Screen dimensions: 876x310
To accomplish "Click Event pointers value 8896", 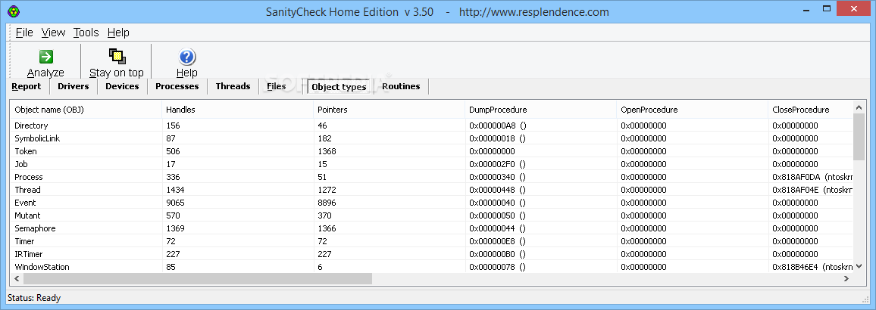I will coord(327,203).
